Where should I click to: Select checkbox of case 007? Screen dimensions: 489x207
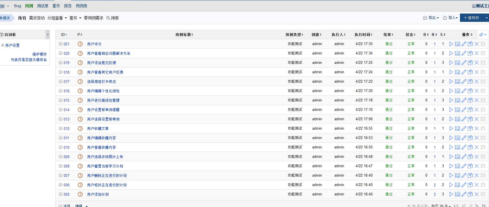coord(61,175)
